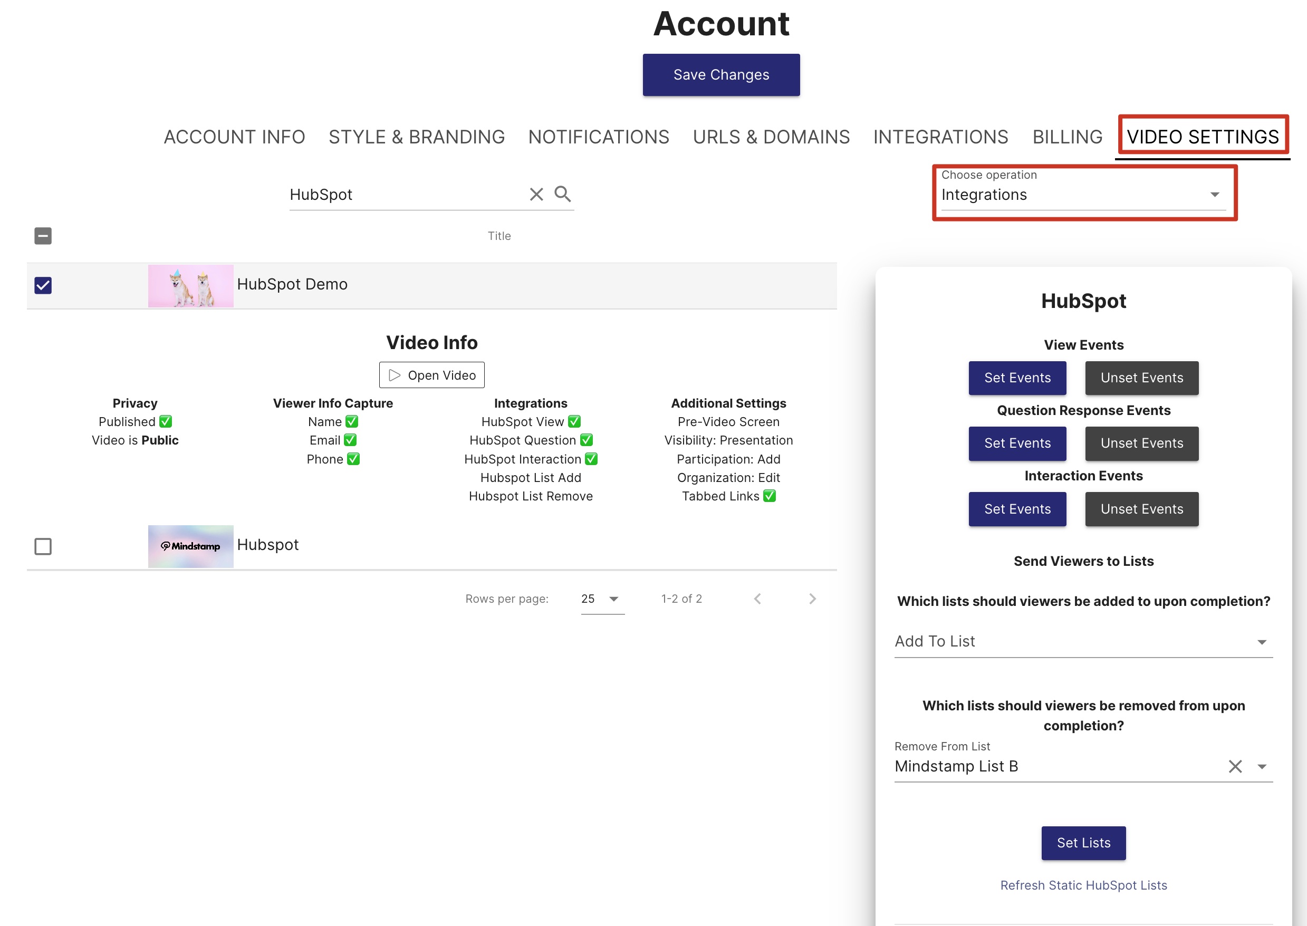Switch to the Billing tab

[x=1068, y=137]
